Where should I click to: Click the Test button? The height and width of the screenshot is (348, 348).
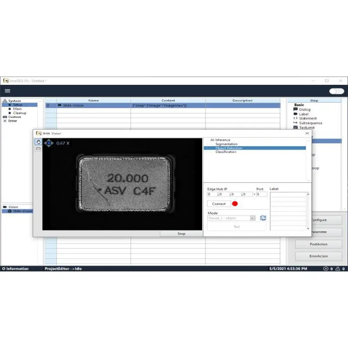tap(236, 227)
